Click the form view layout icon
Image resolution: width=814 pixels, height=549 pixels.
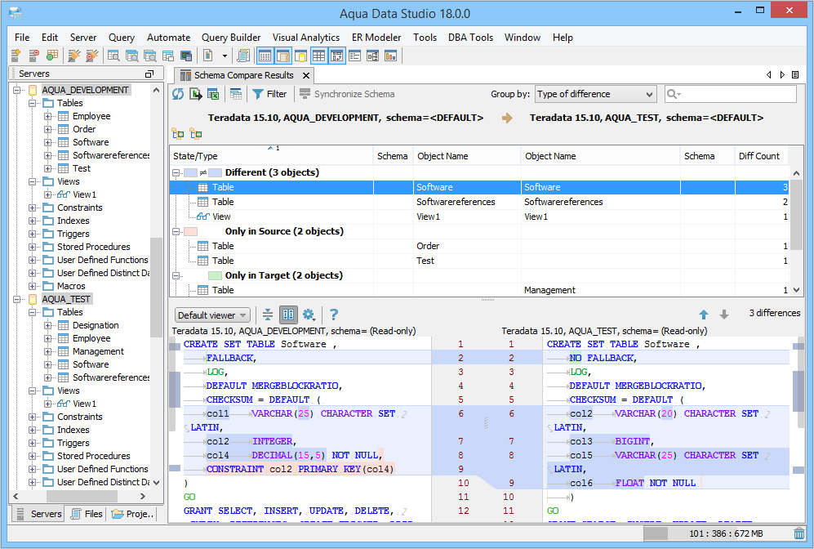tap(355, 56)
